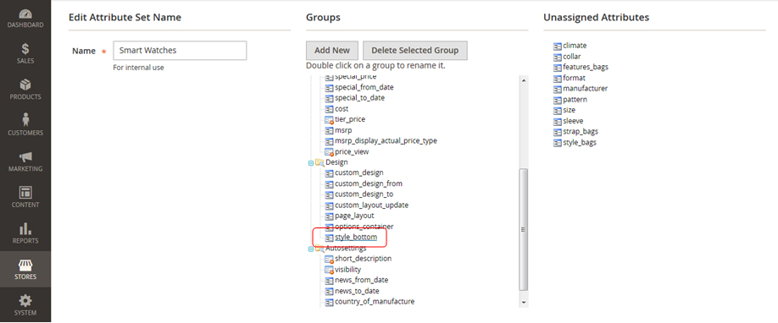Open the Customers person icon
Viewport: 778px width, 323px height.
pos(25,119)
